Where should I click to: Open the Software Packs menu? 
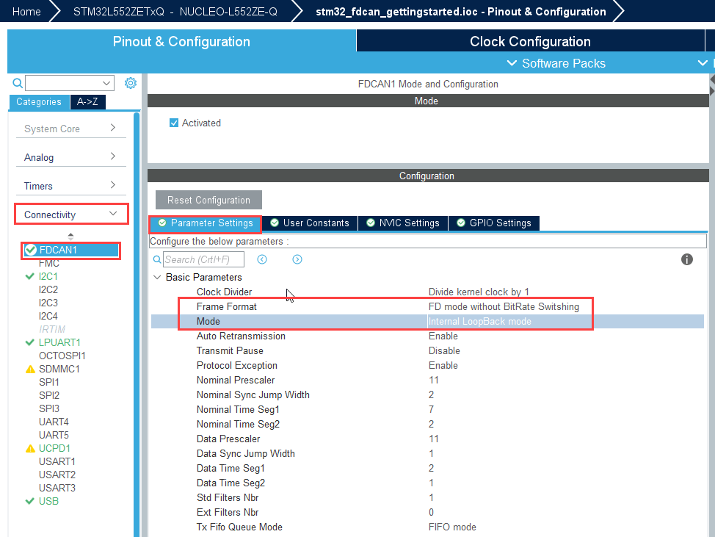tap(556, 63)
